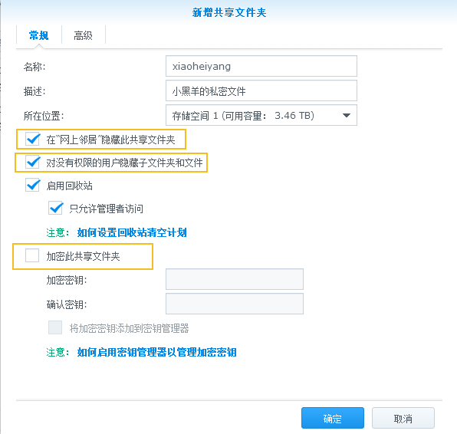The image size is (457, 434).
Task: Open the 如何启用密钥管理器以管理加密密钥 link
Action: coord(156,353)
